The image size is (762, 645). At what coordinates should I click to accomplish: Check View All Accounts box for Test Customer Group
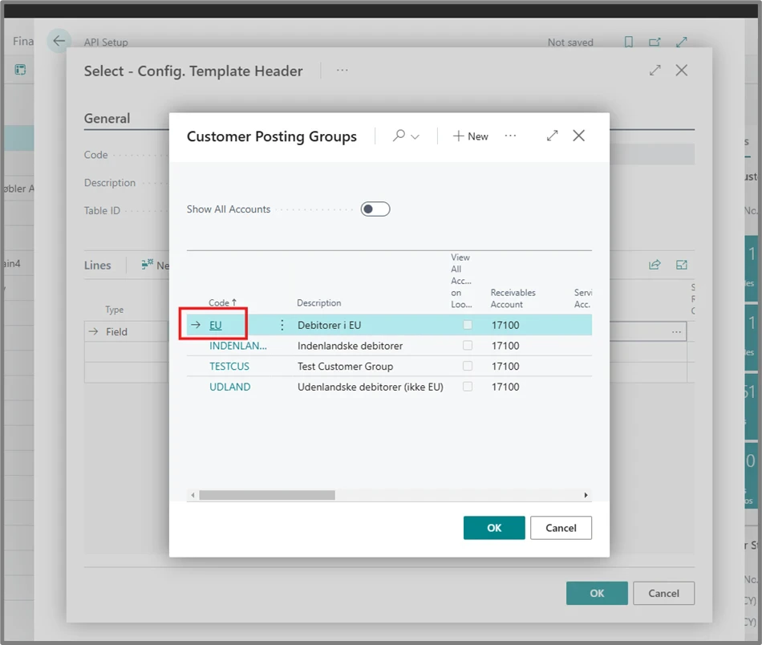[x=468, y=366]
